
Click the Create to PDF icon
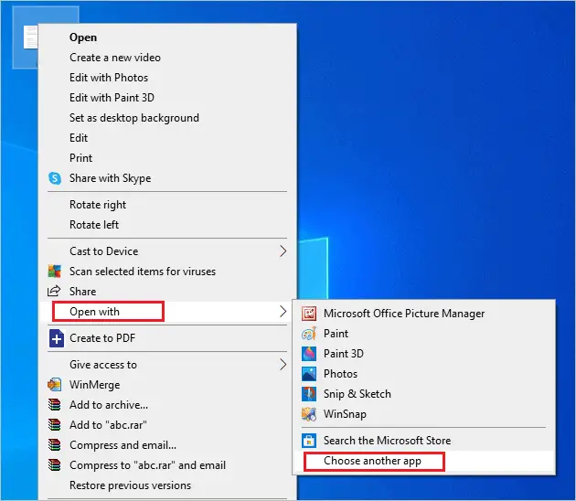(55, 338)
